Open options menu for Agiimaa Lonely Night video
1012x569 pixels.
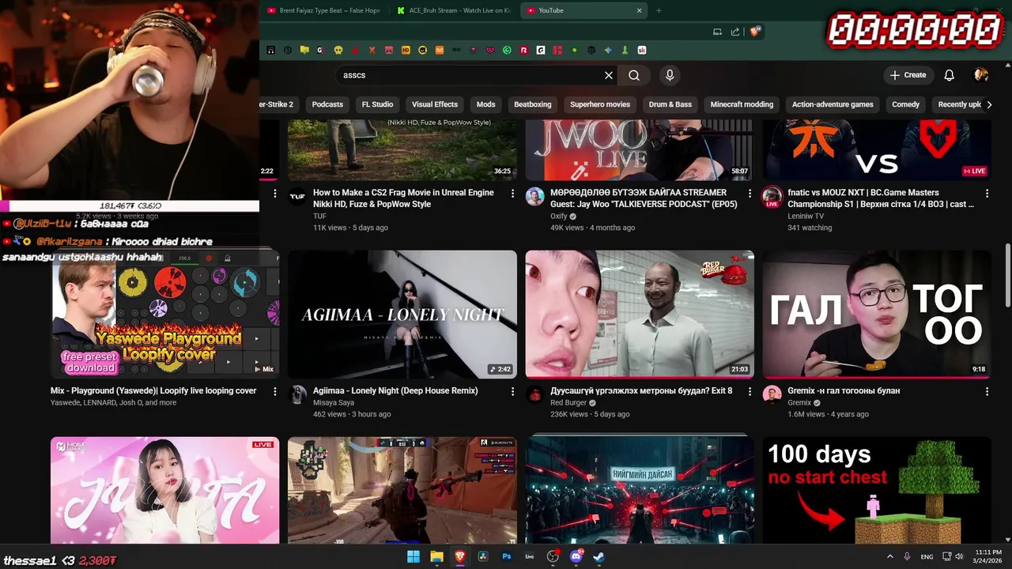[x=512, y=391]
